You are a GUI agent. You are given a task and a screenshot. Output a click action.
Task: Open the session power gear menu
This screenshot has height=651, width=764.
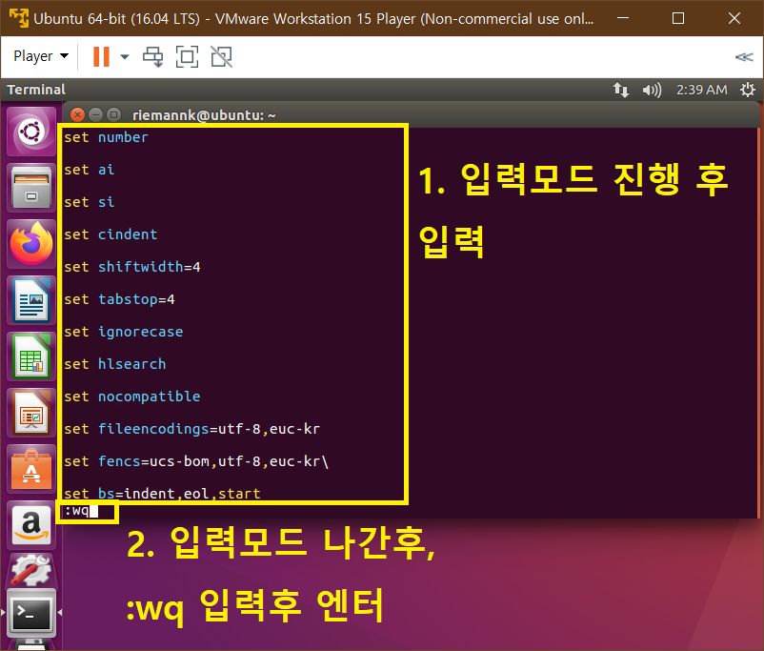(x=748, y=90)
